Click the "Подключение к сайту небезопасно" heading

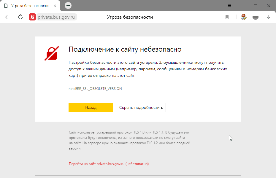point(125,49)
